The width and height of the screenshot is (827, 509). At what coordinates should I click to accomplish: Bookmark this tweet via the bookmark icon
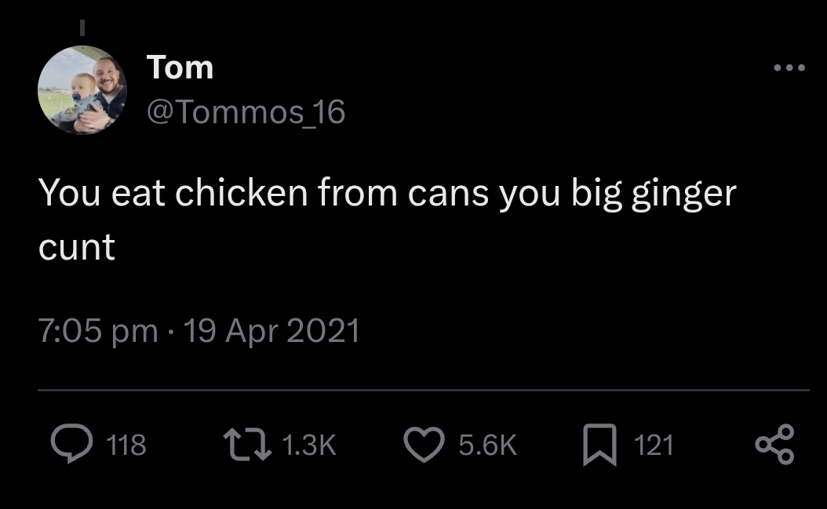[599, 445]
